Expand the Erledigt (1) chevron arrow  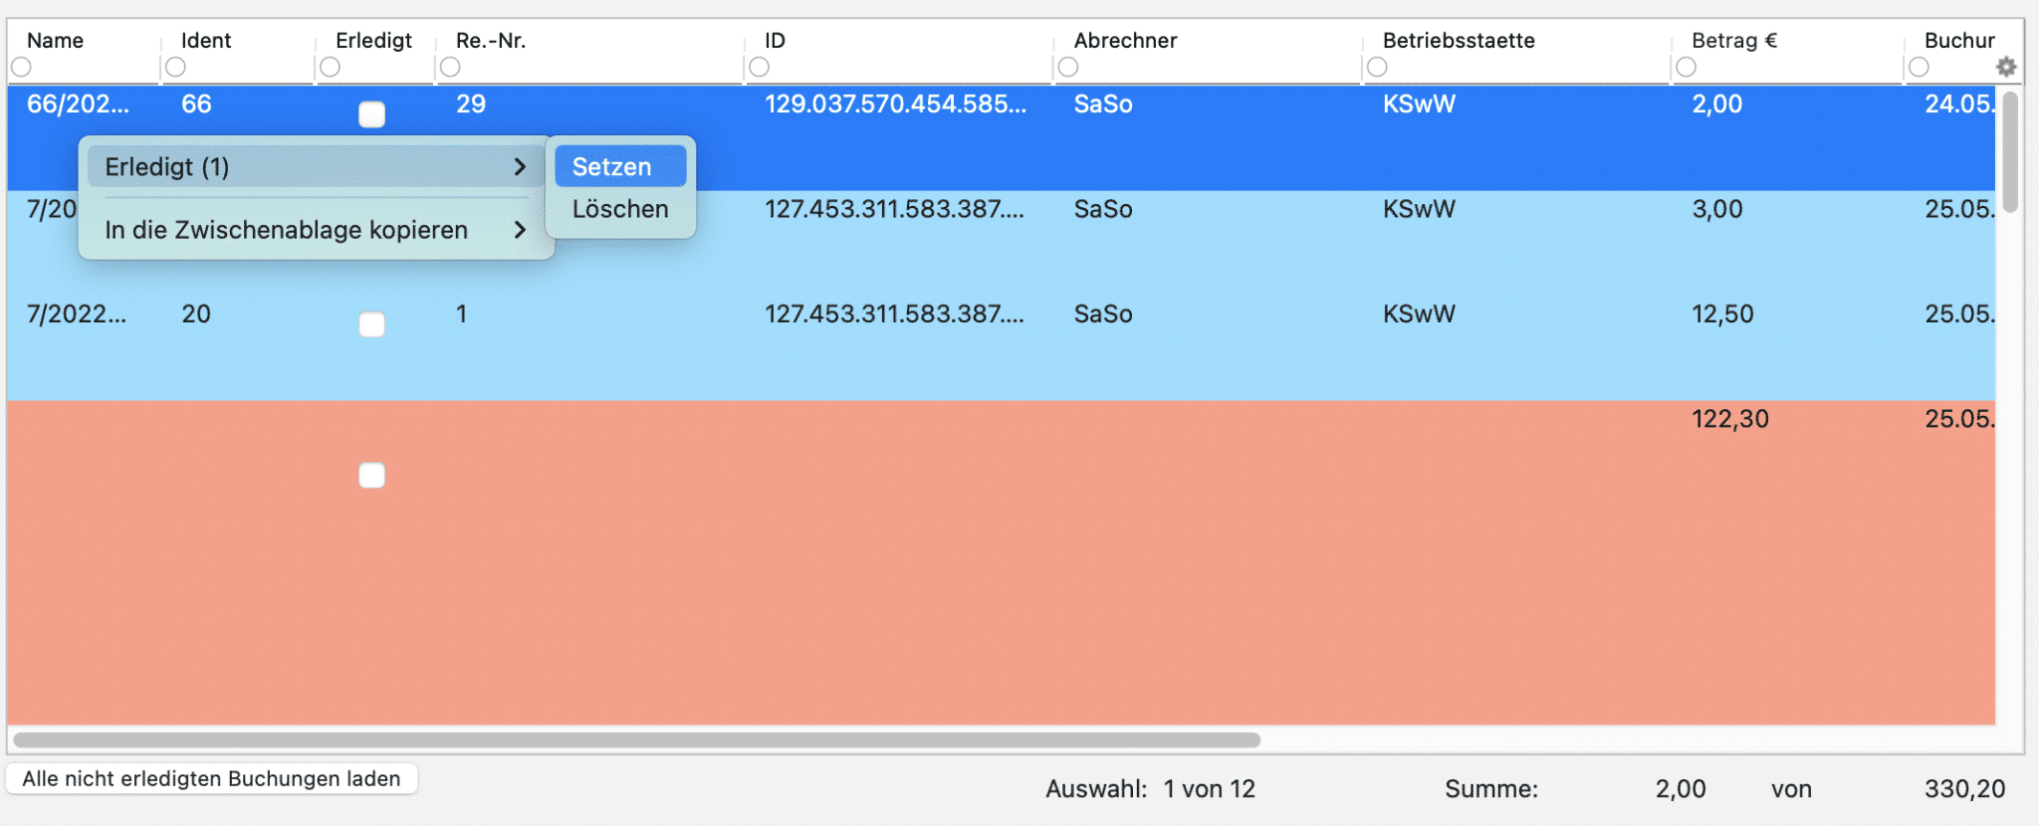click(520, 166)
